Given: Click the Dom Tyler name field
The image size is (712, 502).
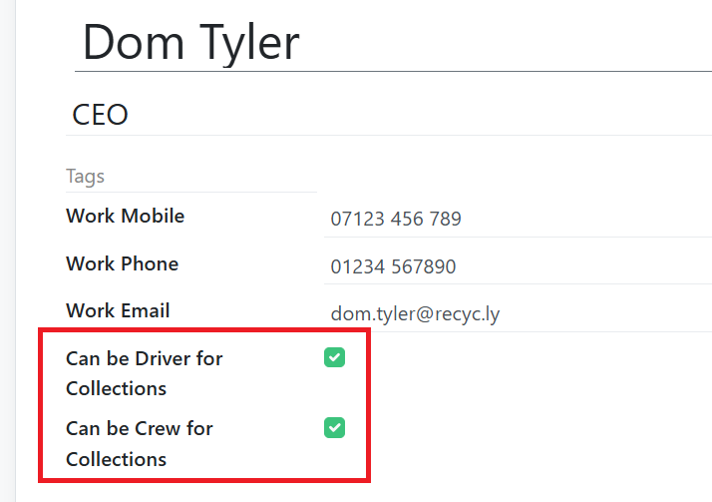Looking at the screenshot, I should [389, 42].
